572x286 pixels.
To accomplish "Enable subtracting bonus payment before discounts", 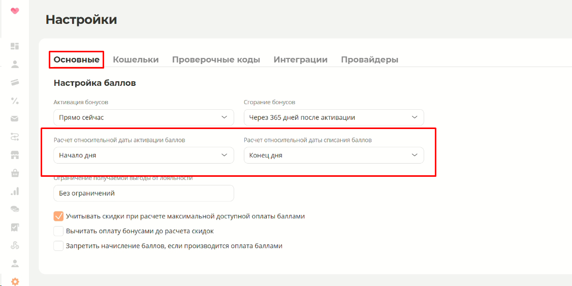I will (58, 231).
